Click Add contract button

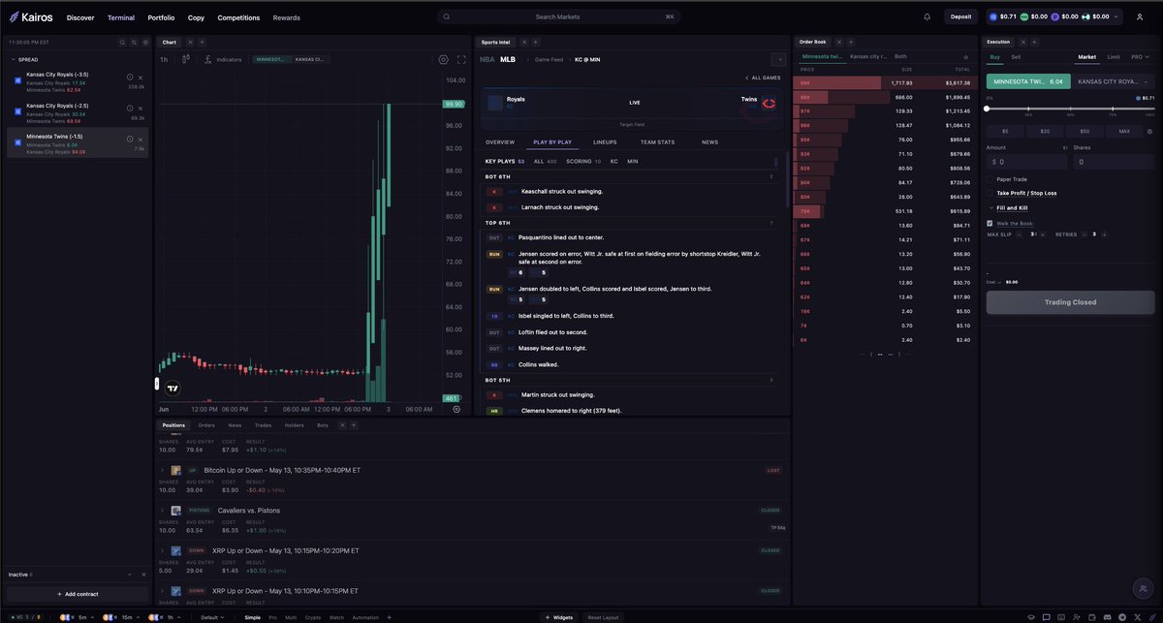click(x=78, y=594)
